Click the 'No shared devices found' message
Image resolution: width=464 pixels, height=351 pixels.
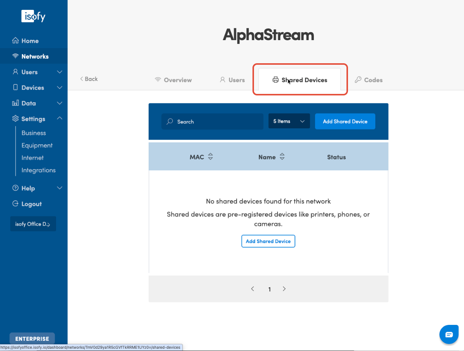point(268,201)
